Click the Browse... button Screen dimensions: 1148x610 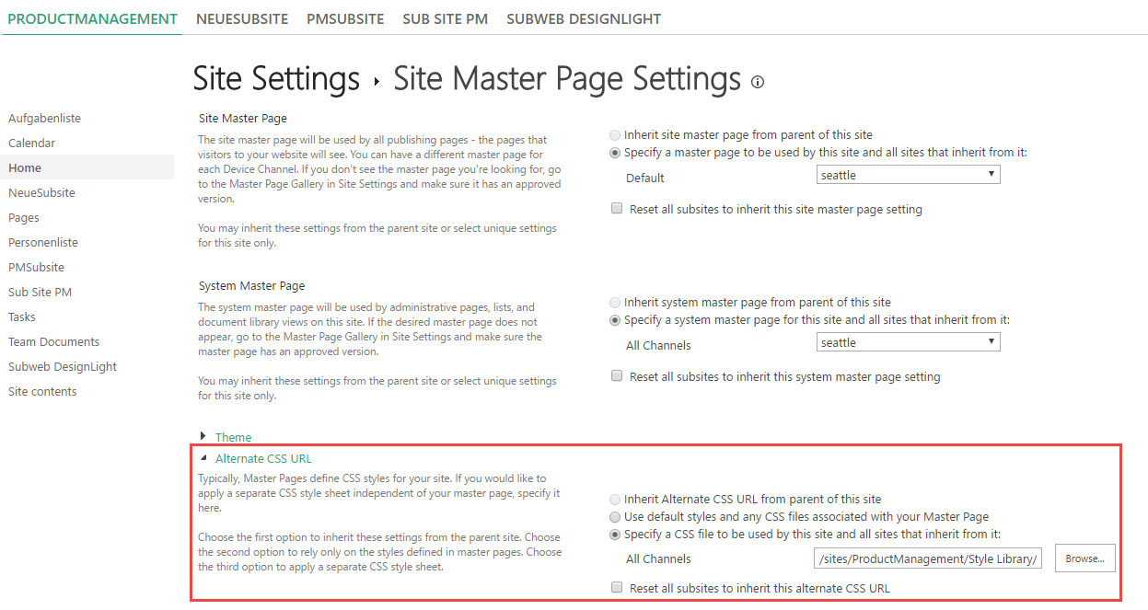1085,558
